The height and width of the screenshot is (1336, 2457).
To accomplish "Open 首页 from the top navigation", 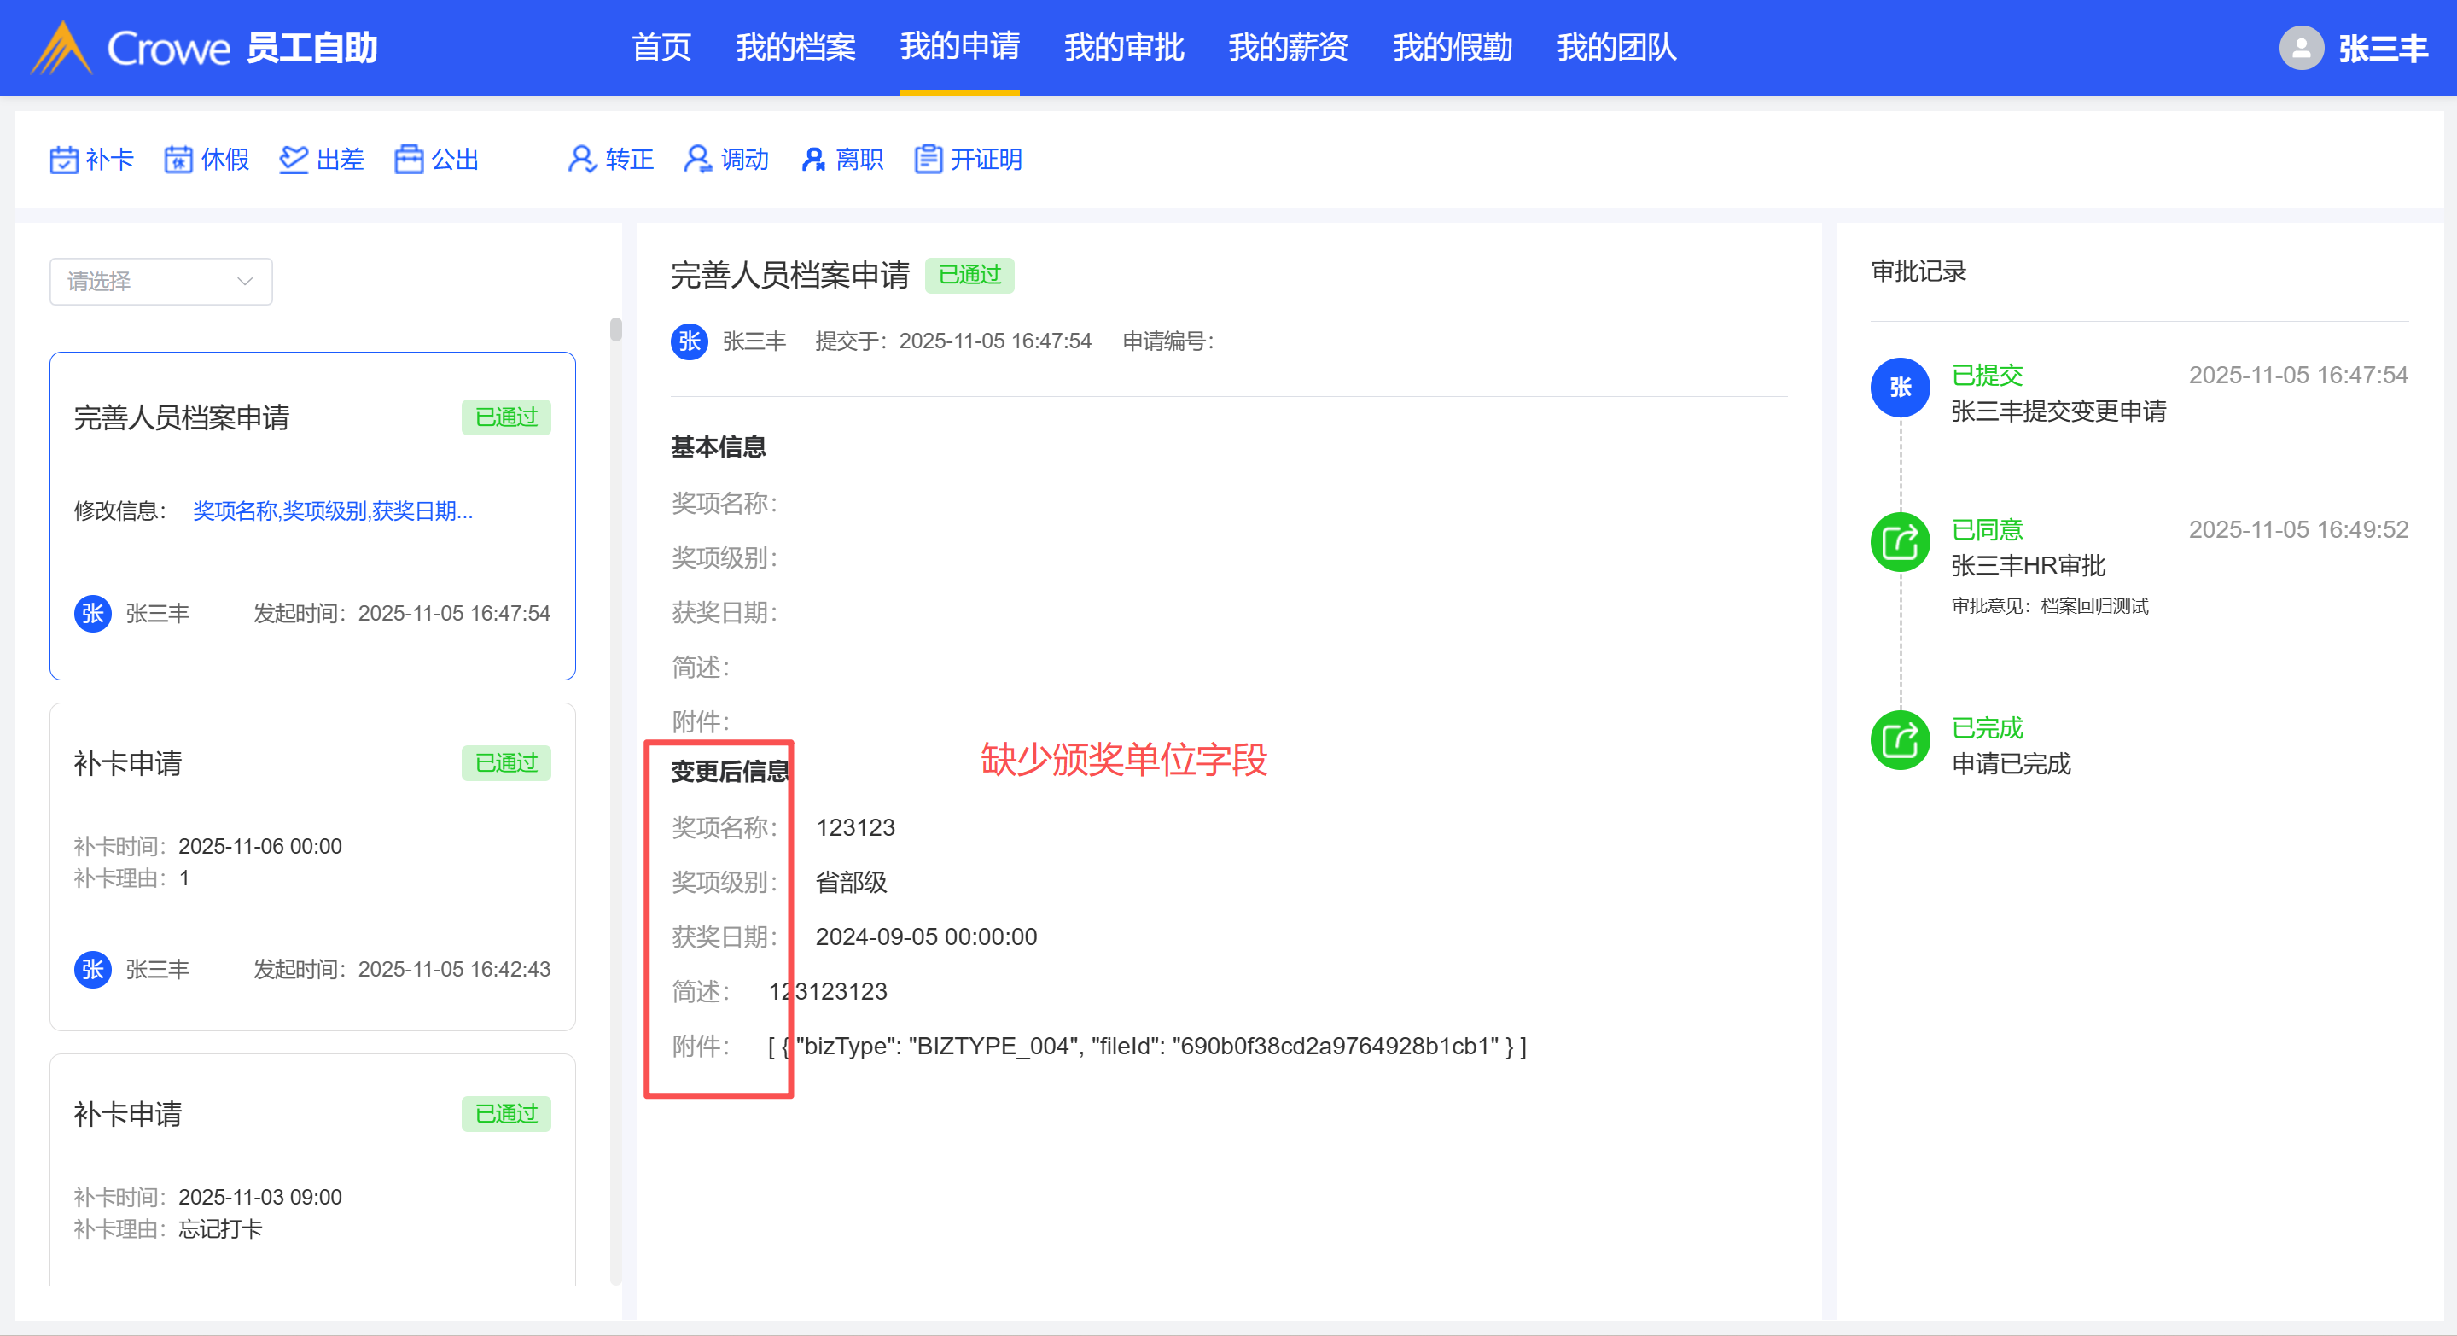I will [x=661, y=48].
